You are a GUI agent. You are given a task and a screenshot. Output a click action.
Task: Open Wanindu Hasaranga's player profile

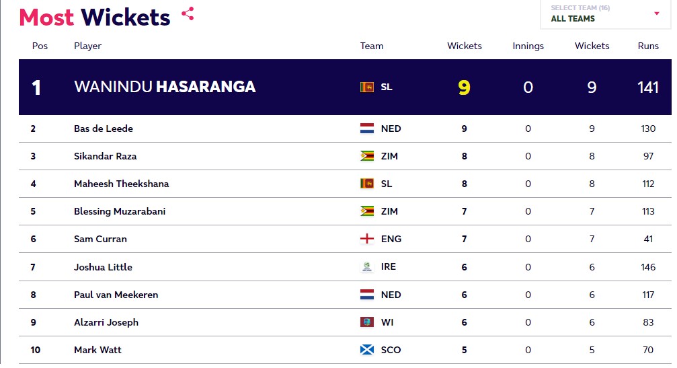(164, 87)
